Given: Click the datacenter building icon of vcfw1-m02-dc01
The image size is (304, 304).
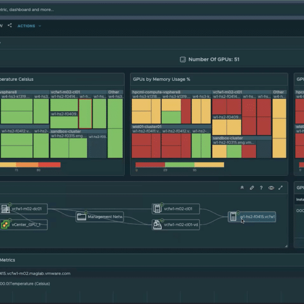Looking at the screenshot, I should [x=5, y=208].
